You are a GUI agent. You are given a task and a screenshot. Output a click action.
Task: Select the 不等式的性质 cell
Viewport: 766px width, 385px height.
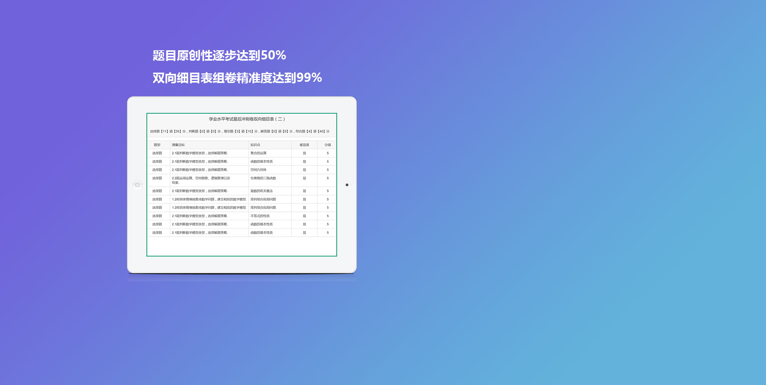260,216
